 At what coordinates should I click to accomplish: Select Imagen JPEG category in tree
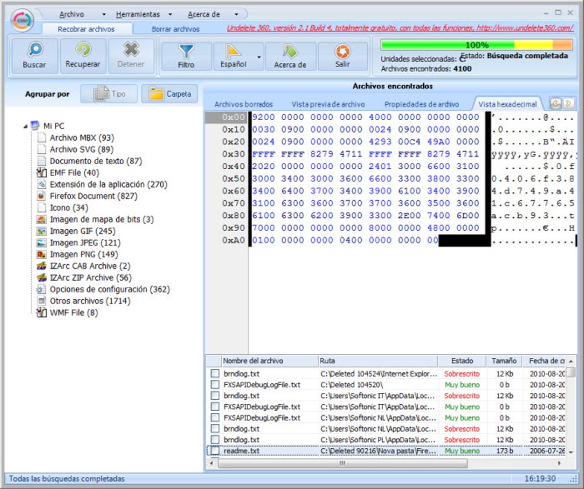85,242
